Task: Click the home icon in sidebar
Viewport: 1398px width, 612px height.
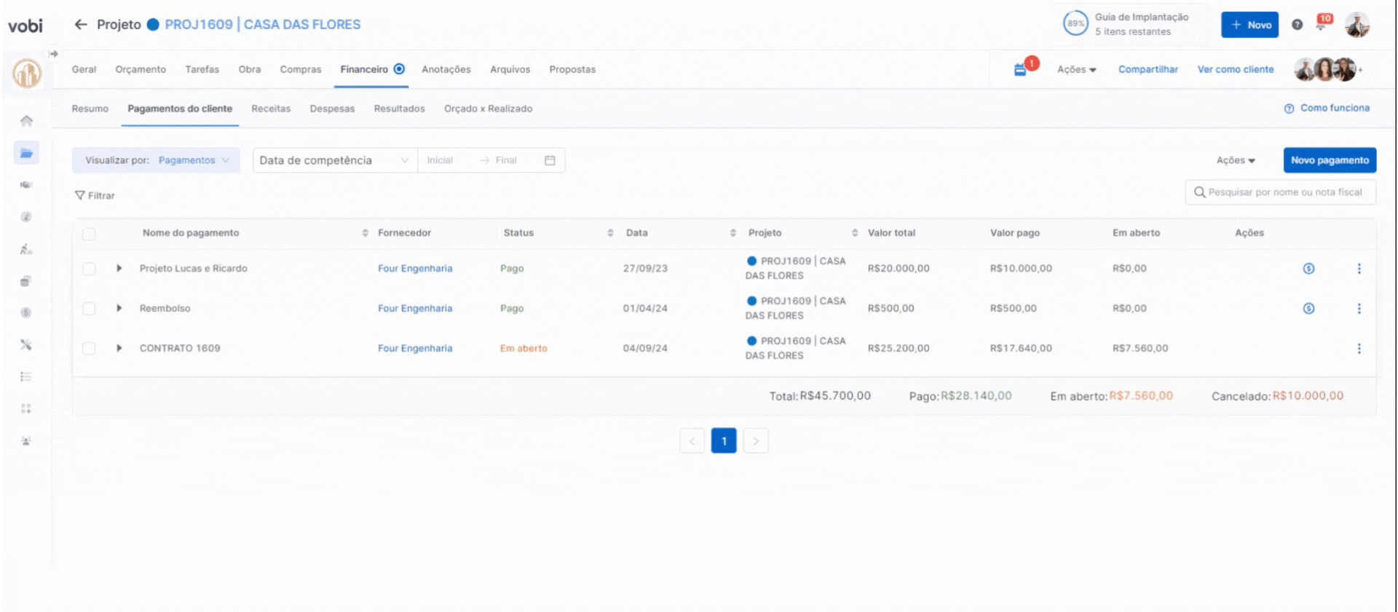Action: [x=26, y=121]
